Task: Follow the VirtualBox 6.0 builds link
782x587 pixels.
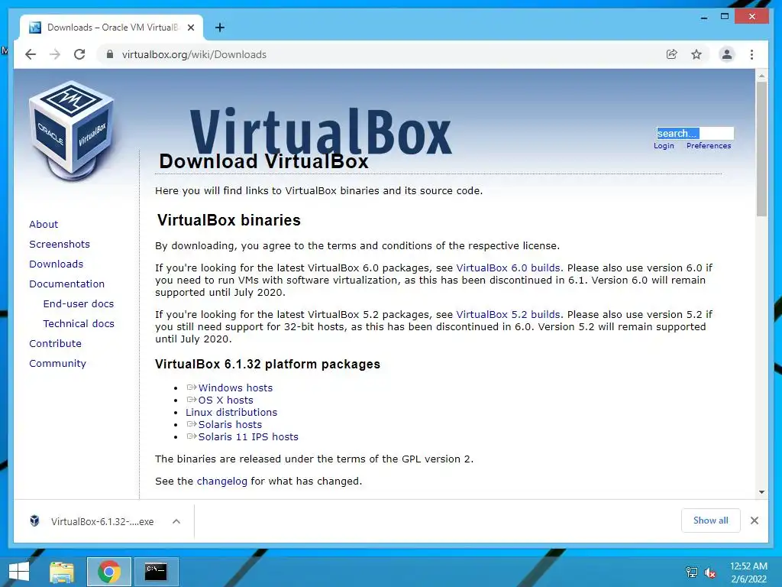Action: pyautogui.click(x=508, y=268)
